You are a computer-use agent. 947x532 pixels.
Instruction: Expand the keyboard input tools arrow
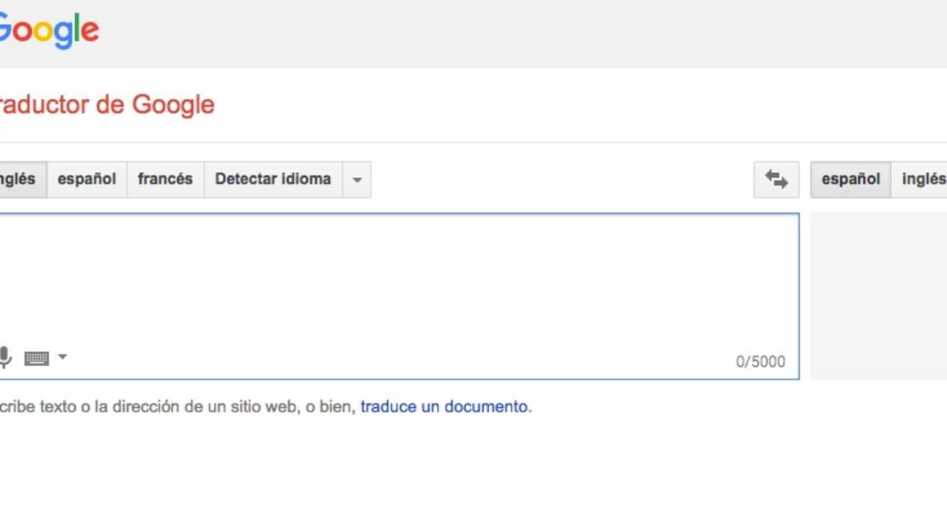63,357
